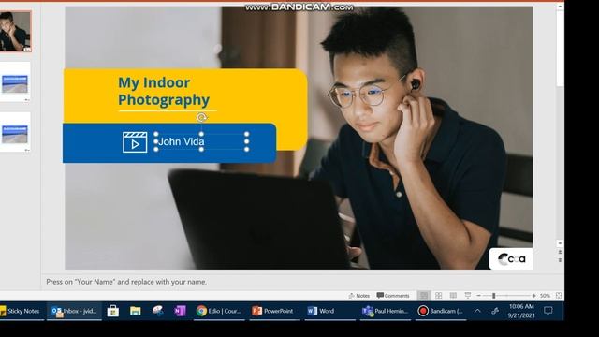599x337 pixels.
Task: Open File Explorer from taskbar
Action: (135, 311)
